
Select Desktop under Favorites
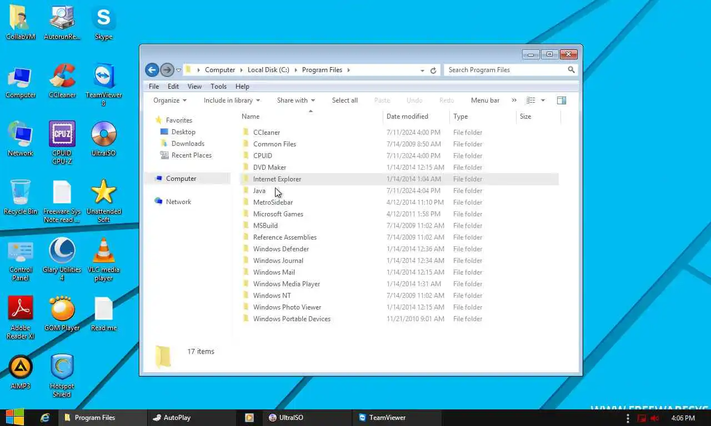coord(183,132)
